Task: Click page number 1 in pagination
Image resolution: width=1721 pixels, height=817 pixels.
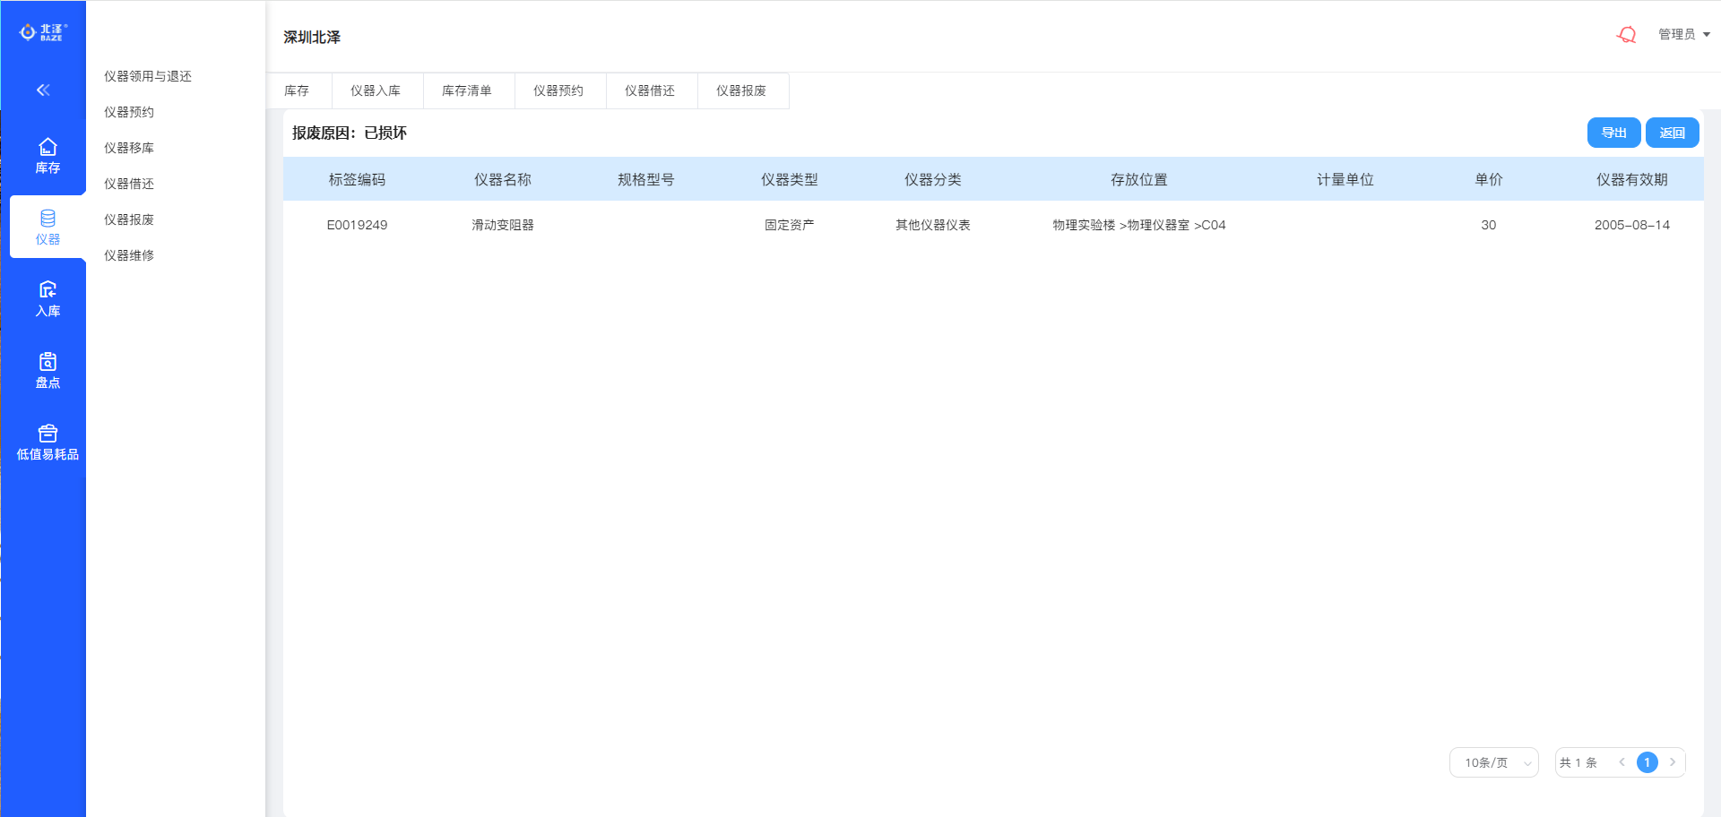Action: (x=1647, y=762)
